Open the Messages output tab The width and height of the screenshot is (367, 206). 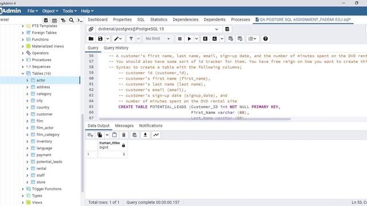click(124, 126)
